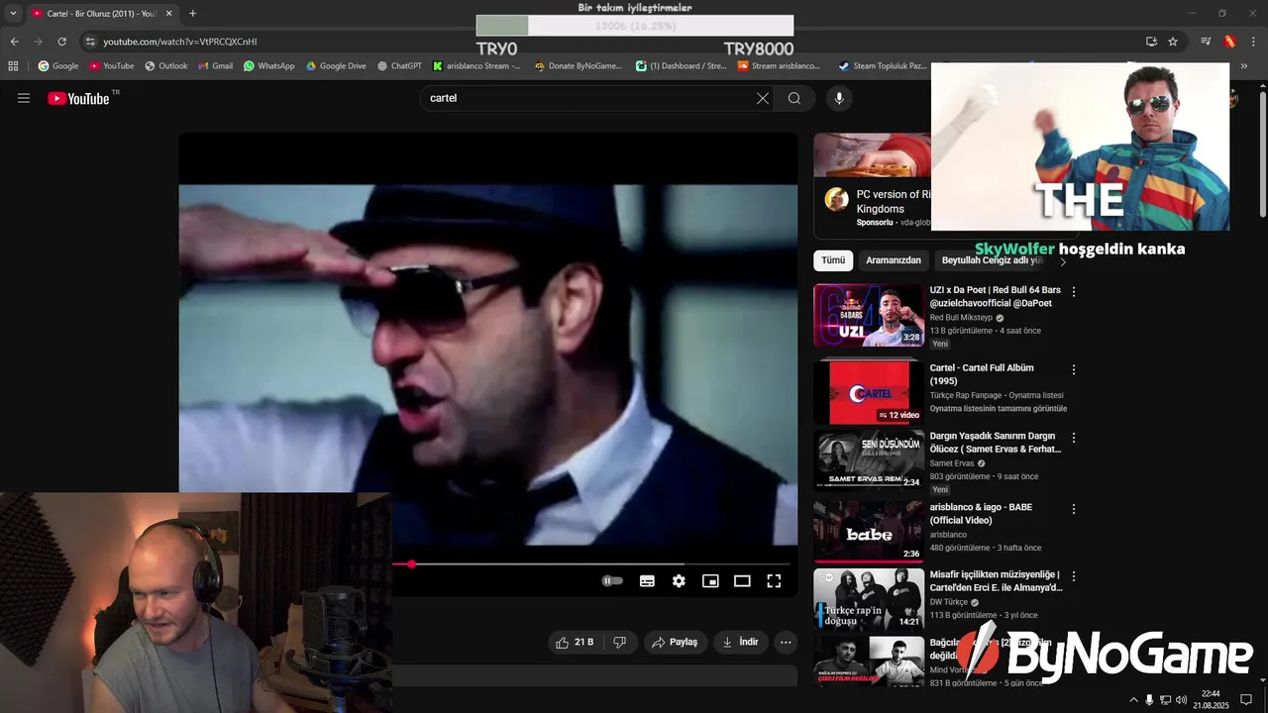Open options menu for Cartel Full Albüm
The image size is (1268, 713).
tap(1074, 369)
